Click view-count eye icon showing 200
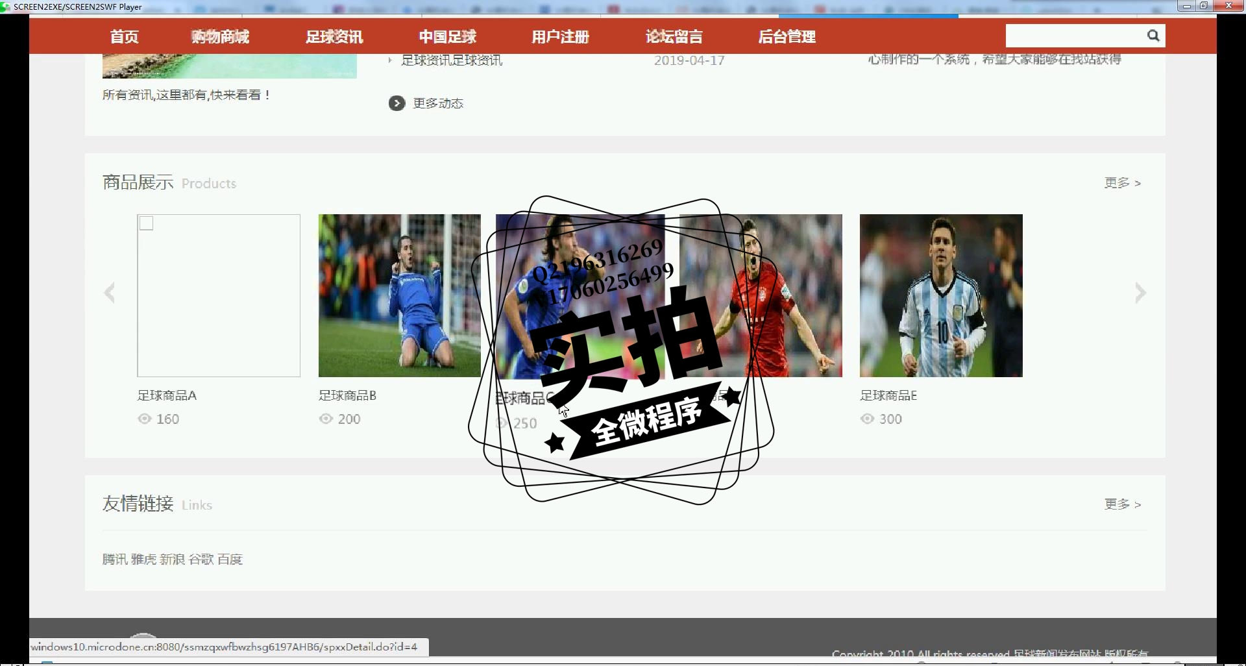The height and width of the screenshot is (666, 1246). 326,419
